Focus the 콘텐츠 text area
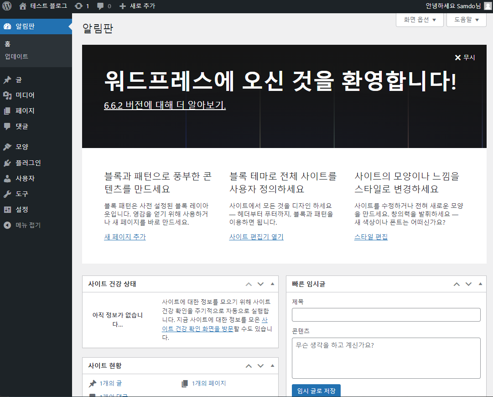493x397 pixels. [386, 358]
